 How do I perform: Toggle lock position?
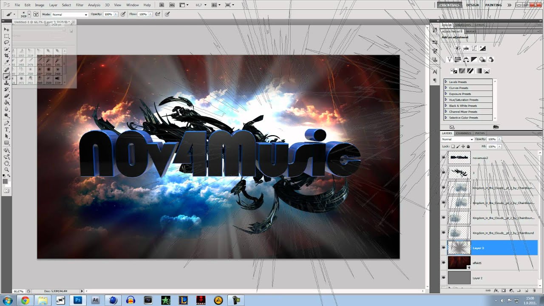coord(463,146)
